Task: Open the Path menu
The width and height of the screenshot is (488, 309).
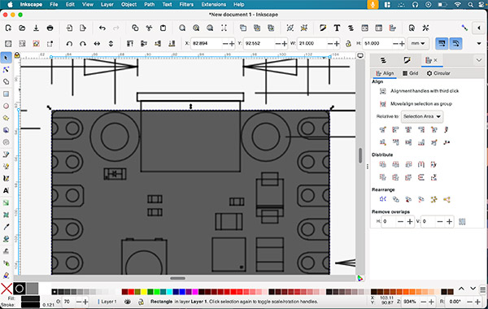Action: [150, 4]
